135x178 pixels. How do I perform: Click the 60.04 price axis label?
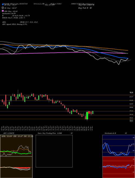(x=131, y=107)
